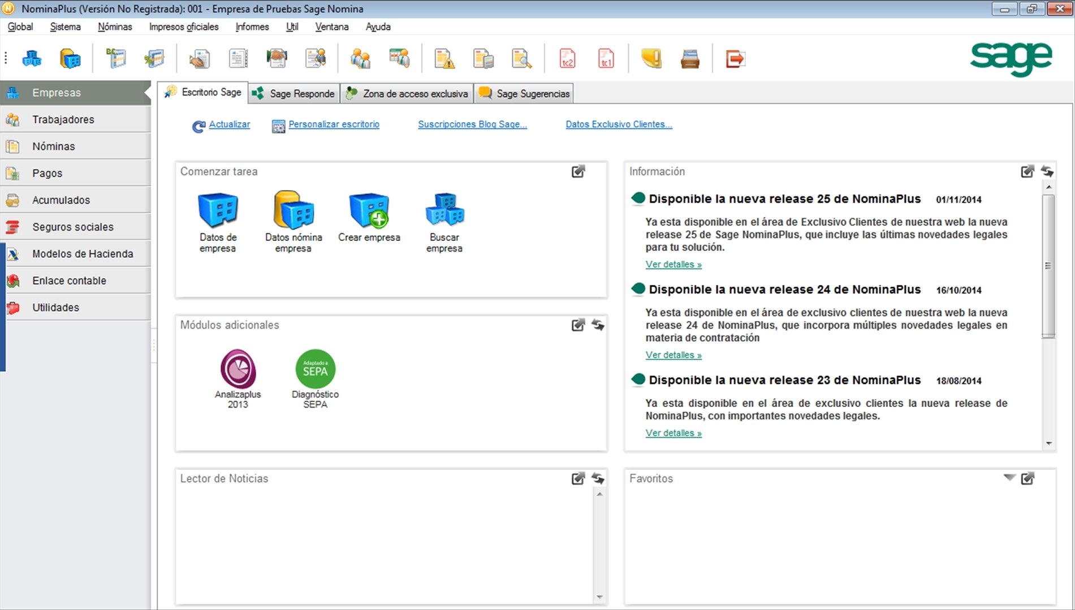
Task: Click the BC table toolbar icon
Action: click(116, 59)
